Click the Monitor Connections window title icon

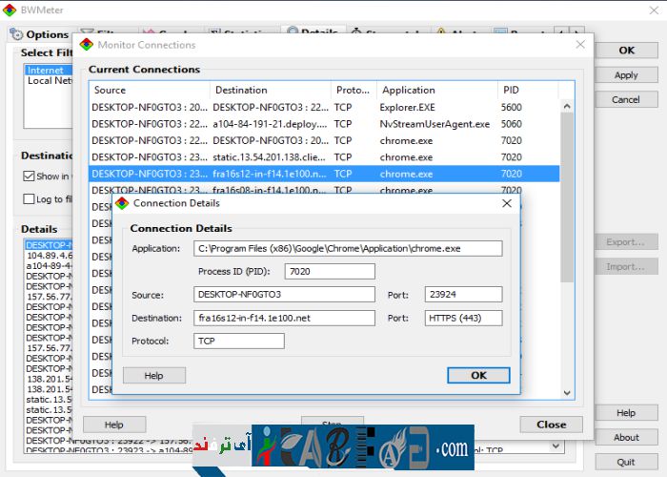coord(88,45)
